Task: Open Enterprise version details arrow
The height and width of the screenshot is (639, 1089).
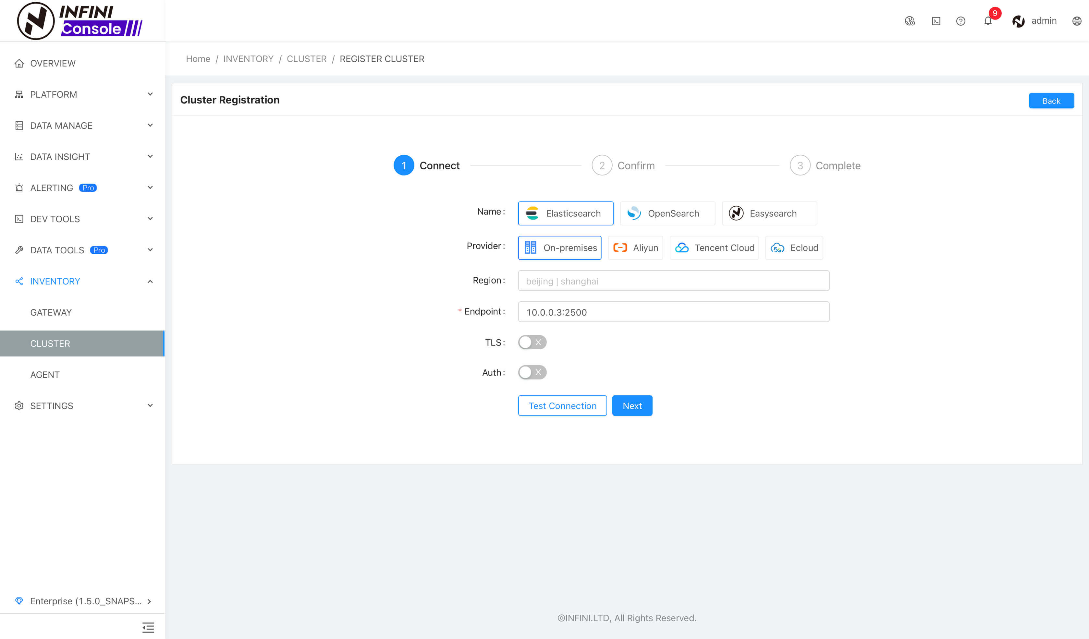Action: pos(149,601)
